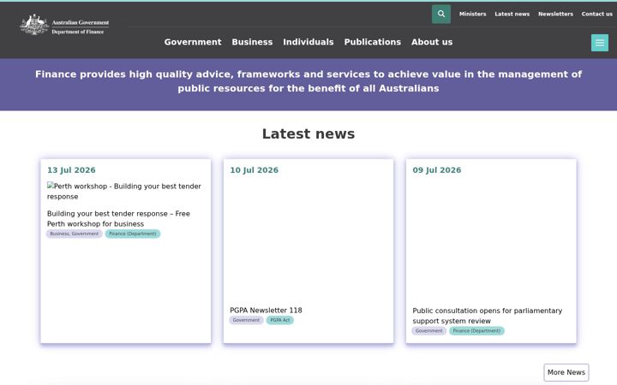The image size is (617, 385).
Task: Select the PGPA Act tag
Action: click(279, 320)
